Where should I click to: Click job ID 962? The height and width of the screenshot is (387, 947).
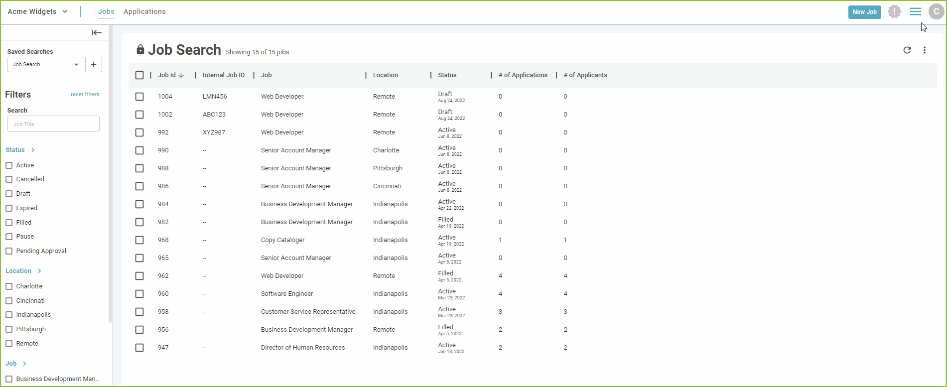(x=163, y=276)
